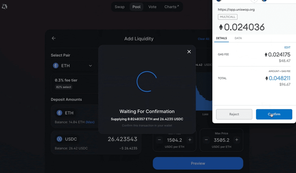Click the Uniswap unicorn logo
This screenshot has width=296, height=173.
[x=5, y=6]
